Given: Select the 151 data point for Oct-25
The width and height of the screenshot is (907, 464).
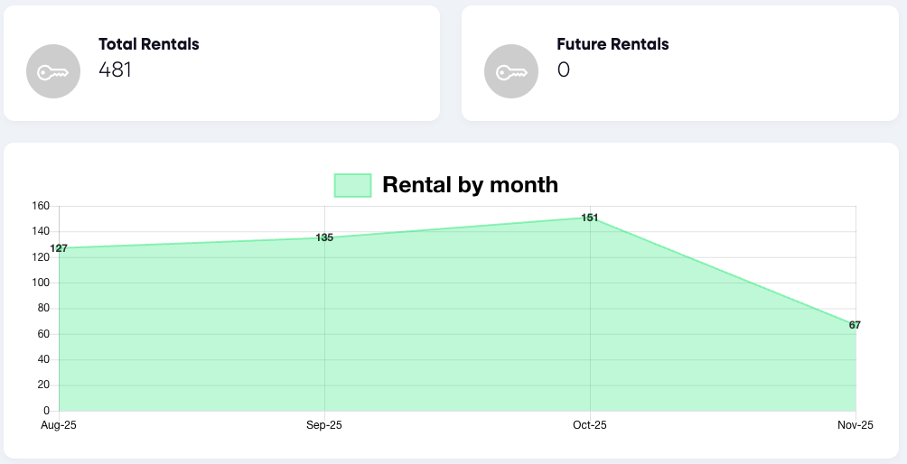Looking at the screenshot, I should coord(590,218).
